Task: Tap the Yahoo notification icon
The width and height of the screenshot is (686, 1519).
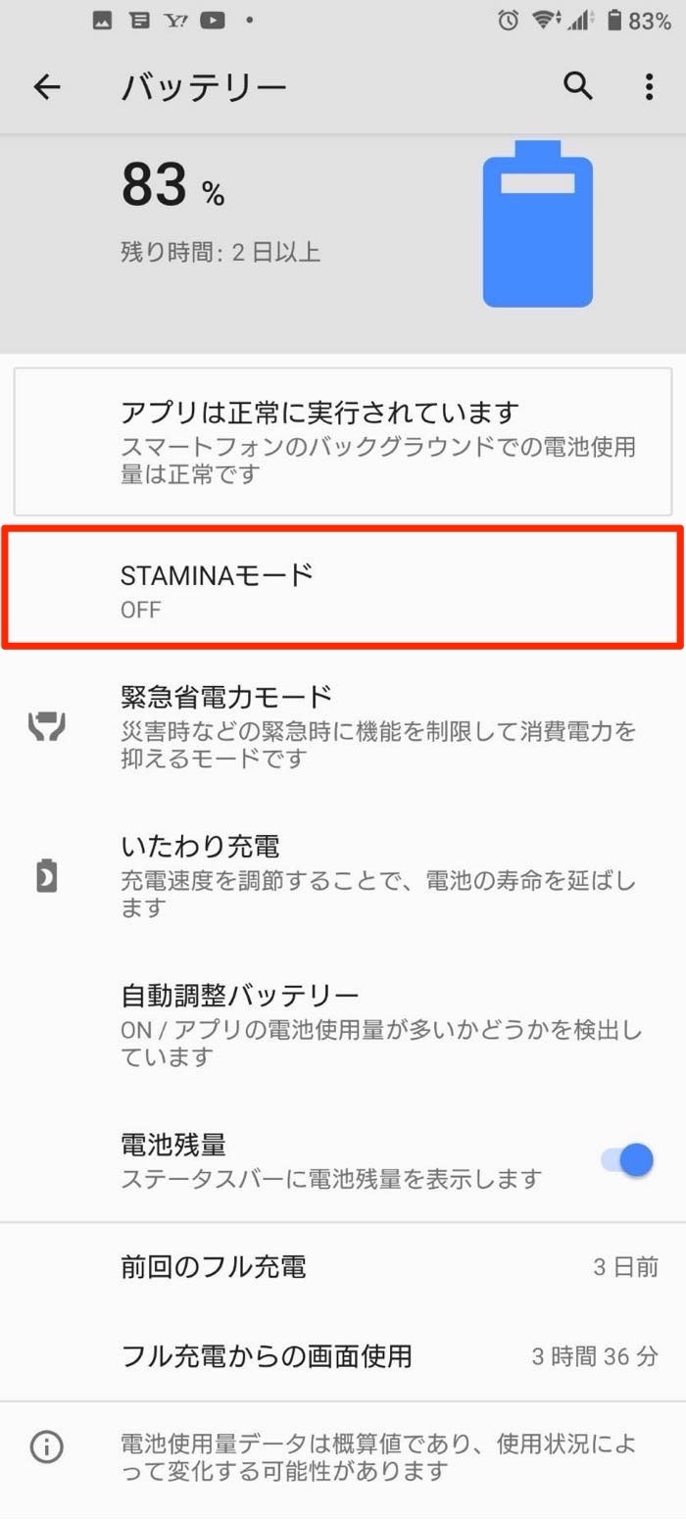Action: [176, 21]
